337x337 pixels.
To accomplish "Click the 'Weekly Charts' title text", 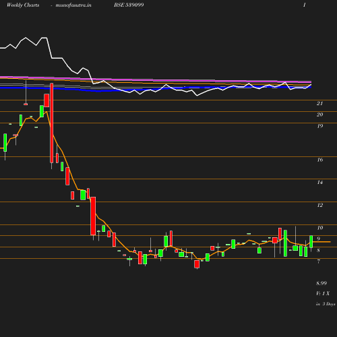I will point(23,5).
